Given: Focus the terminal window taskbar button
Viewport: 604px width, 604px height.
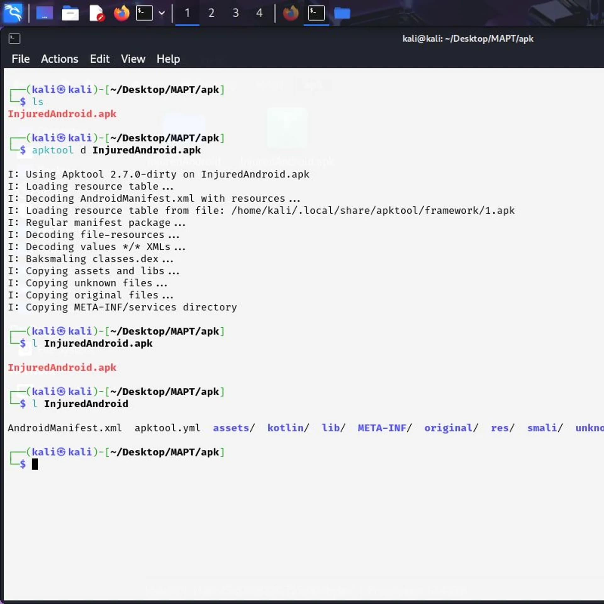Looking at the screenshot, I should click(x=316, y=13).
